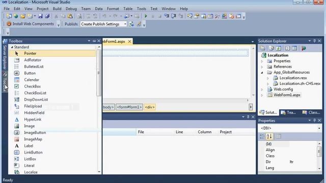Switch to the Class View tab
326x183 pixels.
[311, 112]
